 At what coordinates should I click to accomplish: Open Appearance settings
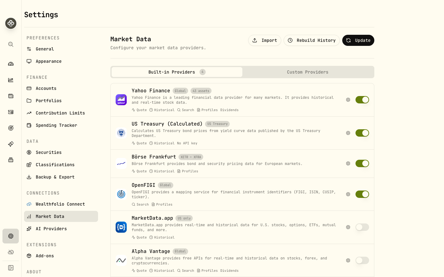(x=61, y=61)
